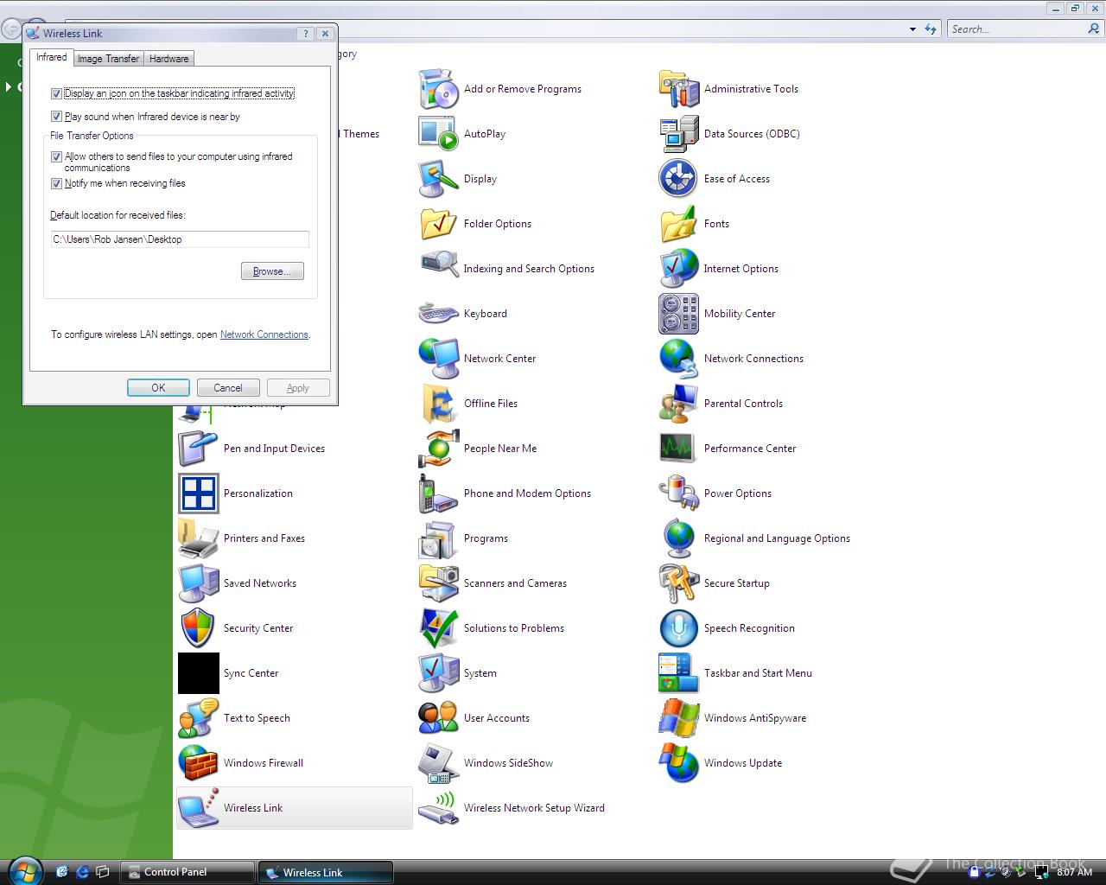Screen dimensions: 1106x885
Task: Click the Control Panel search box
Action: coord(1016,29)
